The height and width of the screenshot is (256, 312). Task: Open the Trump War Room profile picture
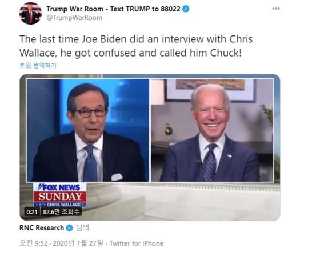[x=30, y=13]
